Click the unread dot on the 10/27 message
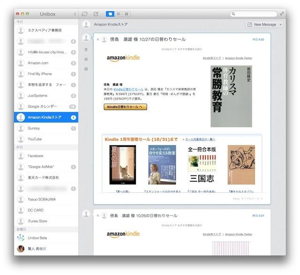The width and height of the screenshot is (300, 275). (98, 39)
